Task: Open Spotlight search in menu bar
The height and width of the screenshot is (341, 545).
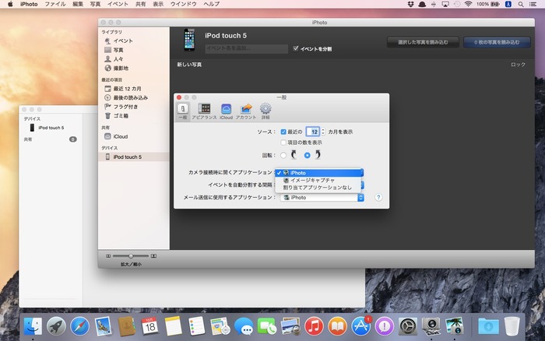Action: coord(521,4)
